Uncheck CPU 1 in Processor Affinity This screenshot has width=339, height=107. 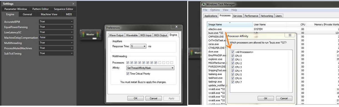(232, 60)
